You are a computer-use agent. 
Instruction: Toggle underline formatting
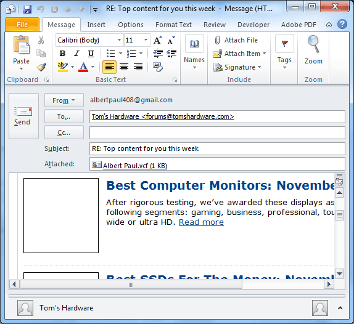pos(91,54)
